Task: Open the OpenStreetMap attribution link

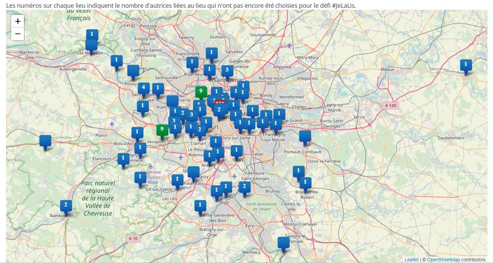Action: coord(443,260)
